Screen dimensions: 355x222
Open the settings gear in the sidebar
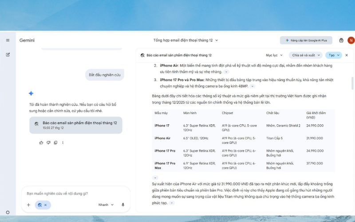8,212
